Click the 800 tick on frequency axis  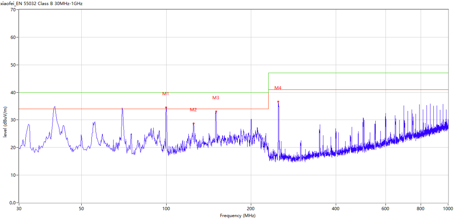click(421, 209)
